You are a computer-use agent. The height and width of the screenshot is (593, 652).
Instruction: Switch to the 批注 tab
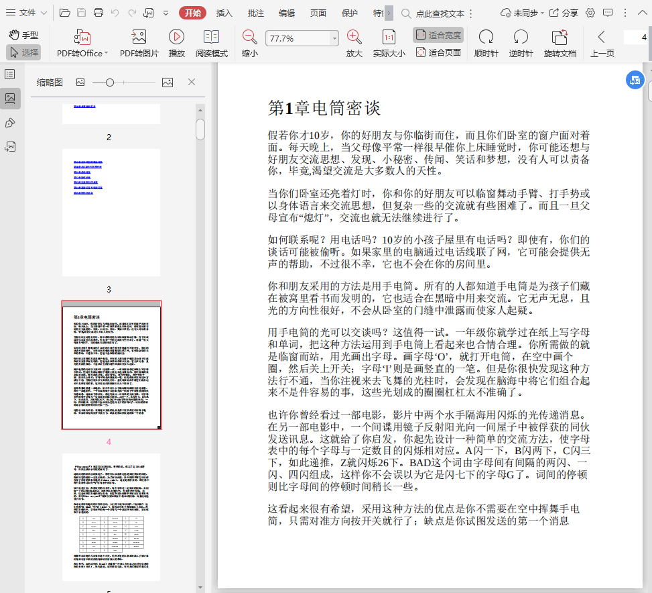point(256,13)
